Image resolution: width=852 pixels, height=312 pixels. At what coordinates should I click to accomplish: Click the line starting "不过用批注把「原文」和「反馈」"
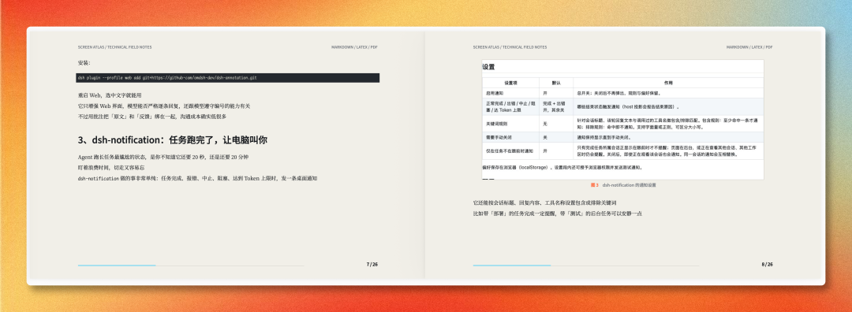point(152,116)
